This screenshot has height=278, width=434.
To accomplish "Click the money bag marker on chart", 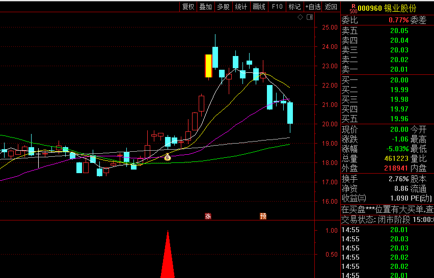I will pos(168,157).
